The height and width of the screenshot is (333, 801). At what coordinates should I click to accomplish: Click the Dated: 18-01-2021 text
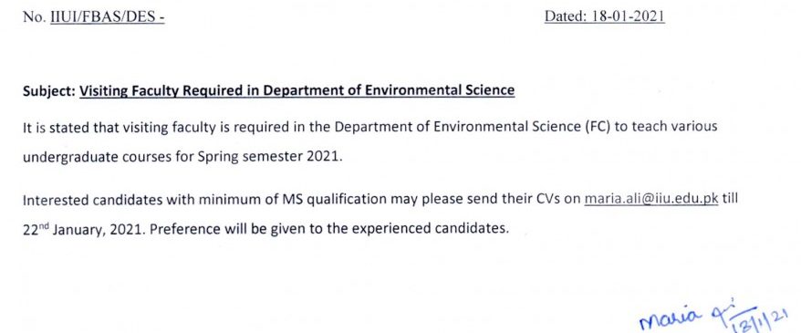pos(604,16)
